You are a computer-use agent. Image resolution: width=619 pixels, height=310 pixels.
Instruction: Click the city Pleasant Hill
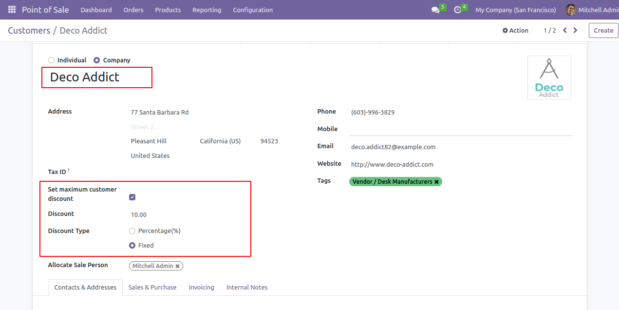(x=149, y=141)
